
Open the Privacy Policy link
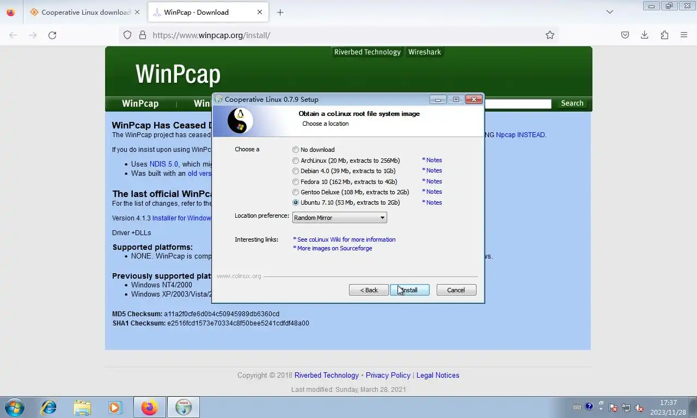pos(388,376)
